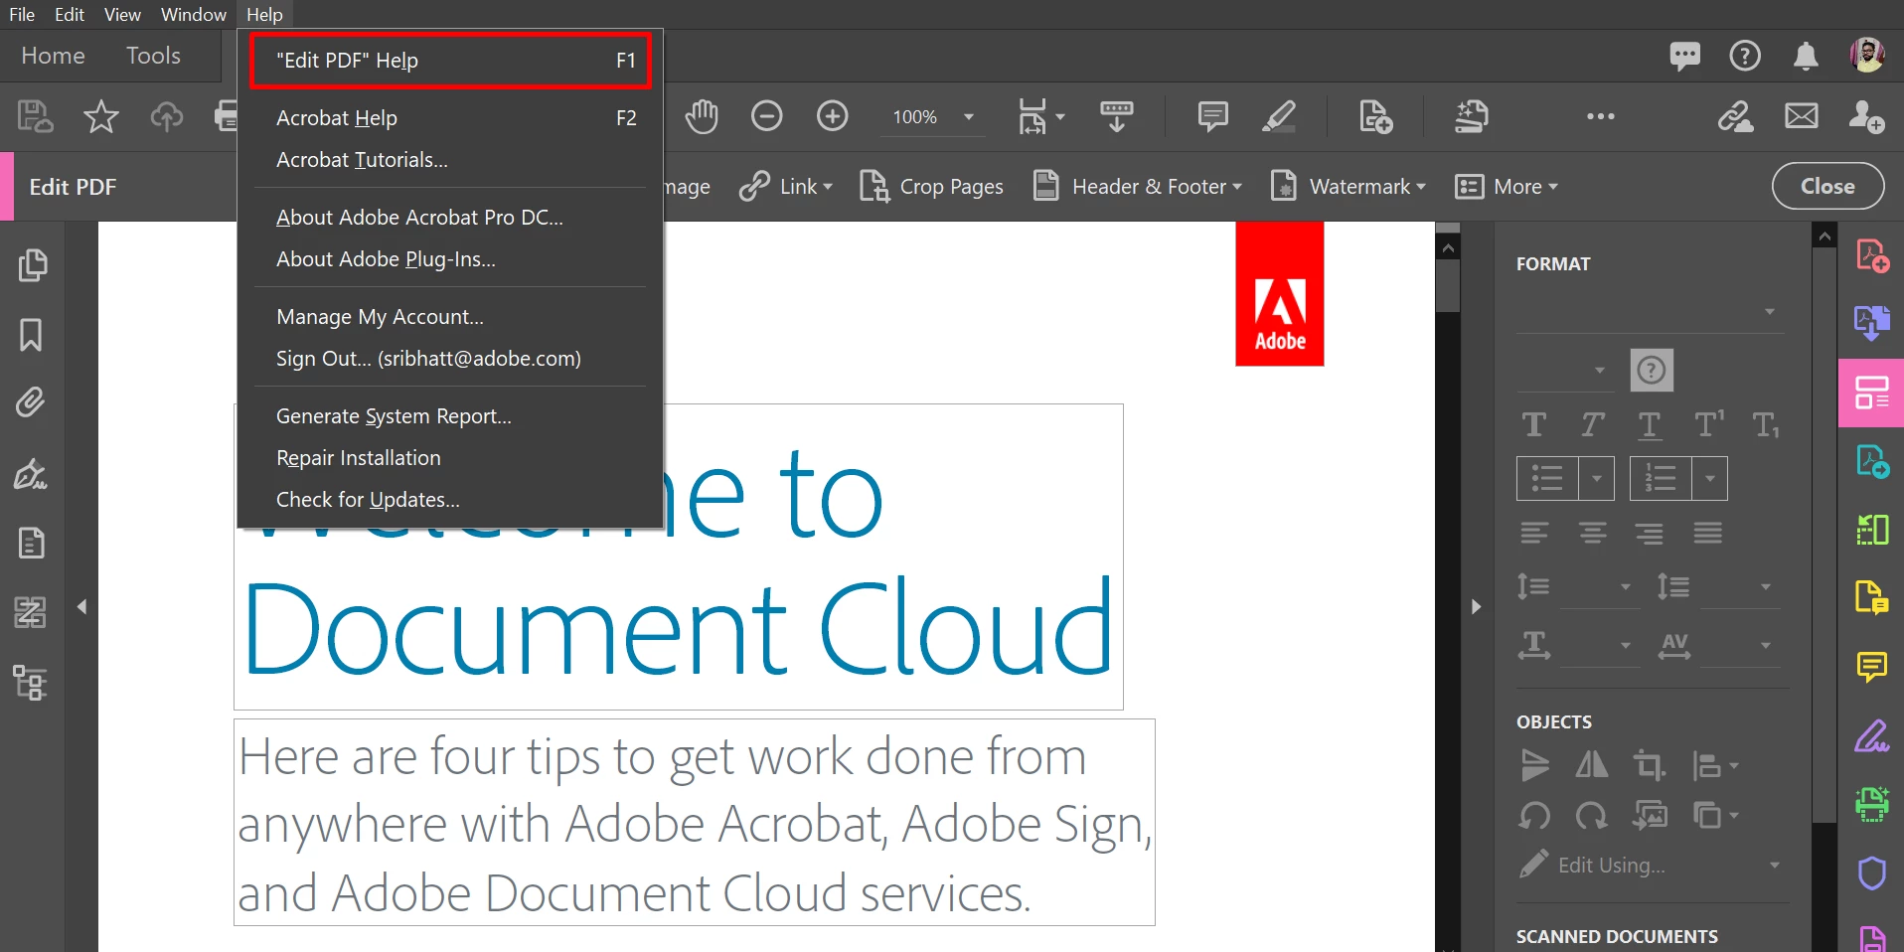Align text right
Screen dimensions: 1904x952
pyautogui.click(x=1650, y=534)
